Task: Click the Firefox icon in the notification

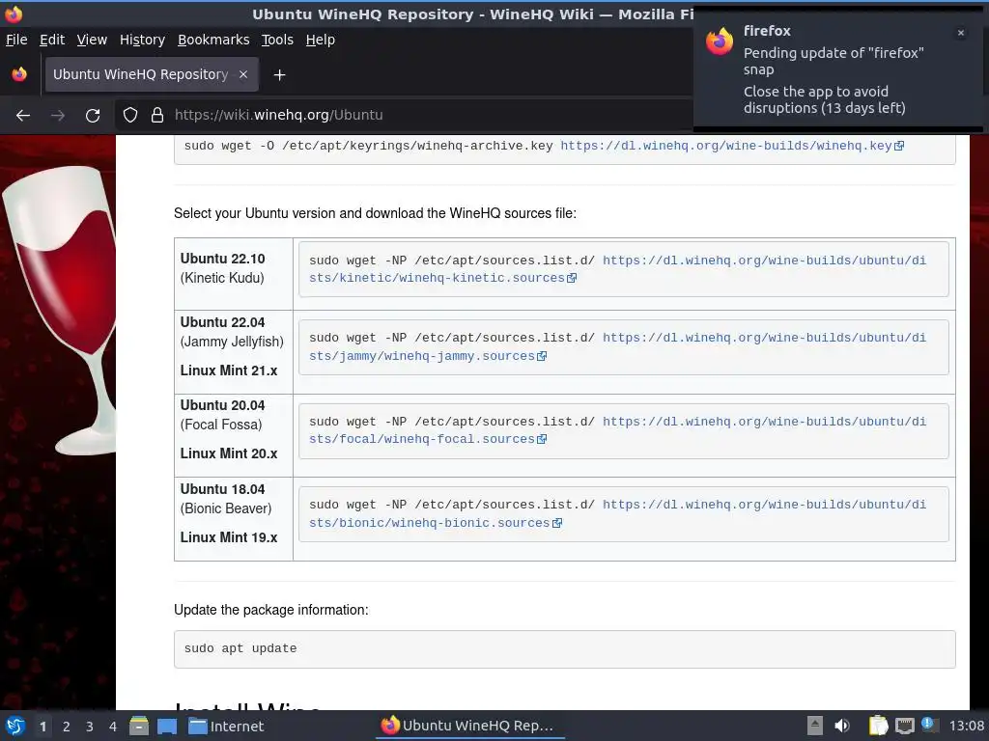Action: point(720,41)
